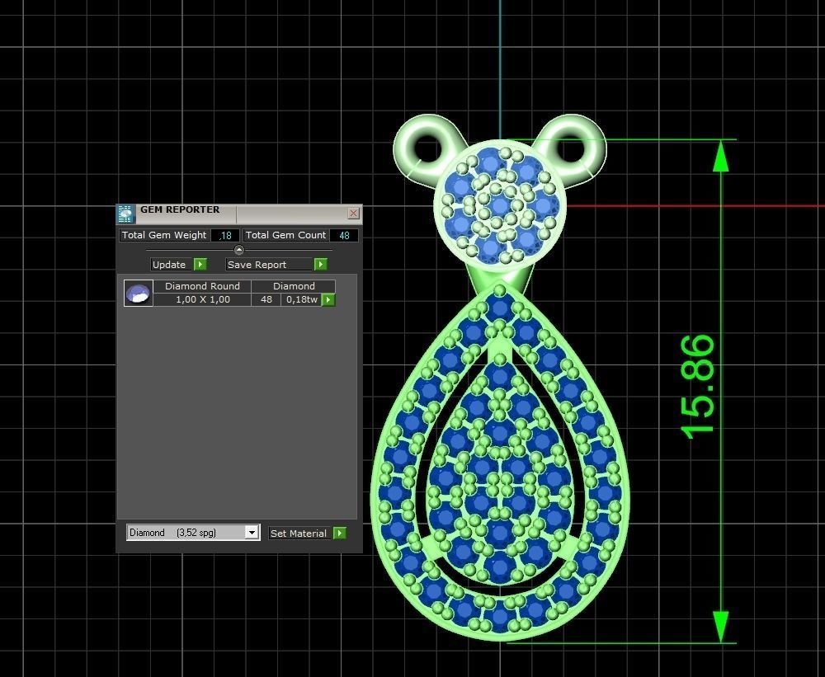Viewport: 825px width, 677px height.
Task: Select the round diamond gem thumbnail
Action: pyautogui.click(x=139, y=294)
